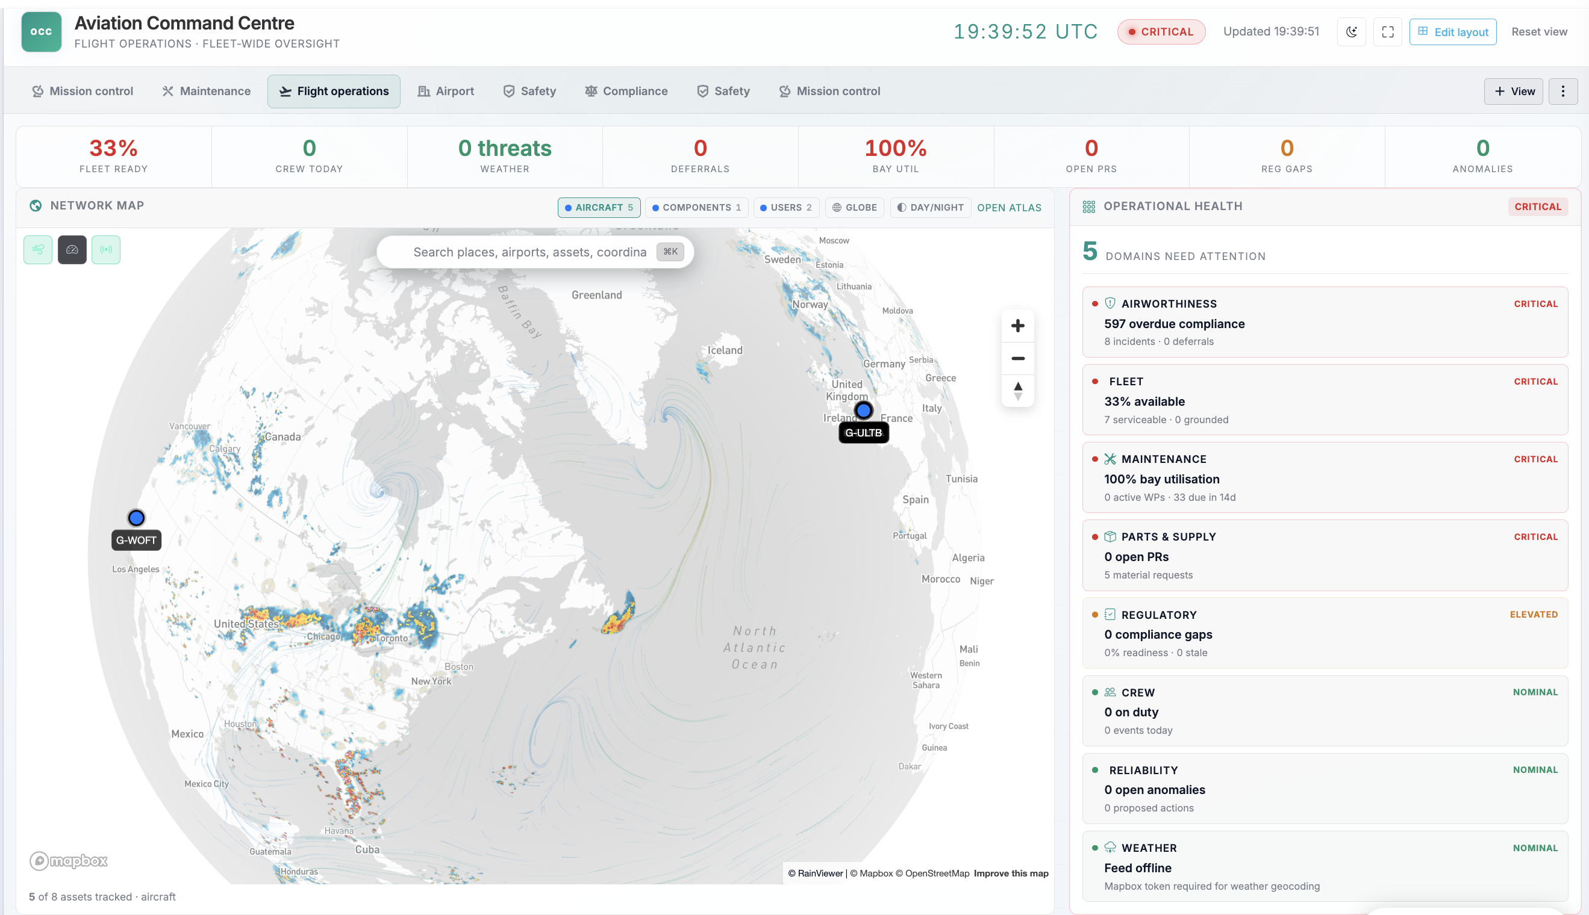Click the Network Map globe icon
1589x915 pixels.
tap(36, 205)
